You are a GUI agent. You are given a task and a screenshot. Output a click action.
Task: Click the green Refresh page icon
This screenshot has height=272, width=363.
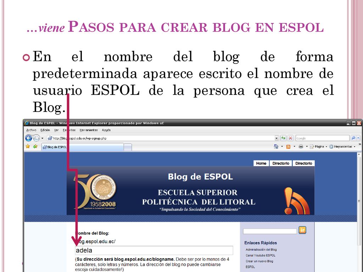[x=283, y=138]
